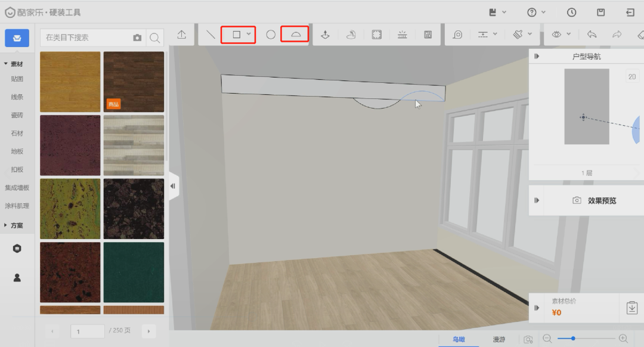Select 瓷砖 category

(17, 115)
